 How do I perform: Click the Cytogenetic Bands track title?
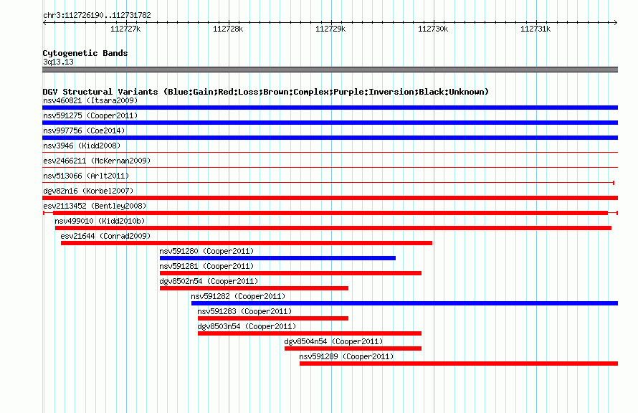tap(85, 53)
